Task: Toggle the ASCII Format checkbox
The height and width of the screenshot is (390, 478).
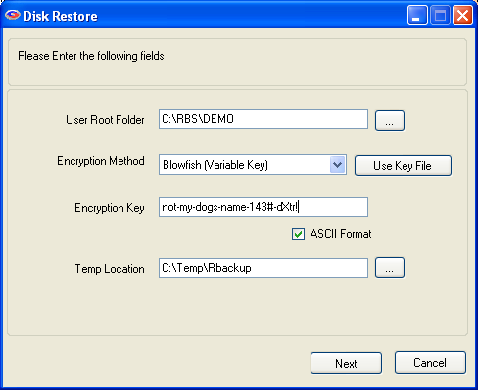Action: pos(298,234)
